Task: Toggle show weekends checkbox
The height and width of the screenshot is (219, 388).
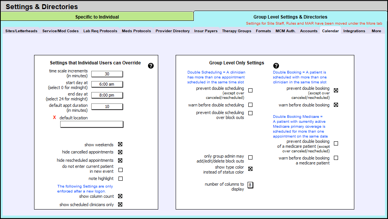Action: (120, 144)
